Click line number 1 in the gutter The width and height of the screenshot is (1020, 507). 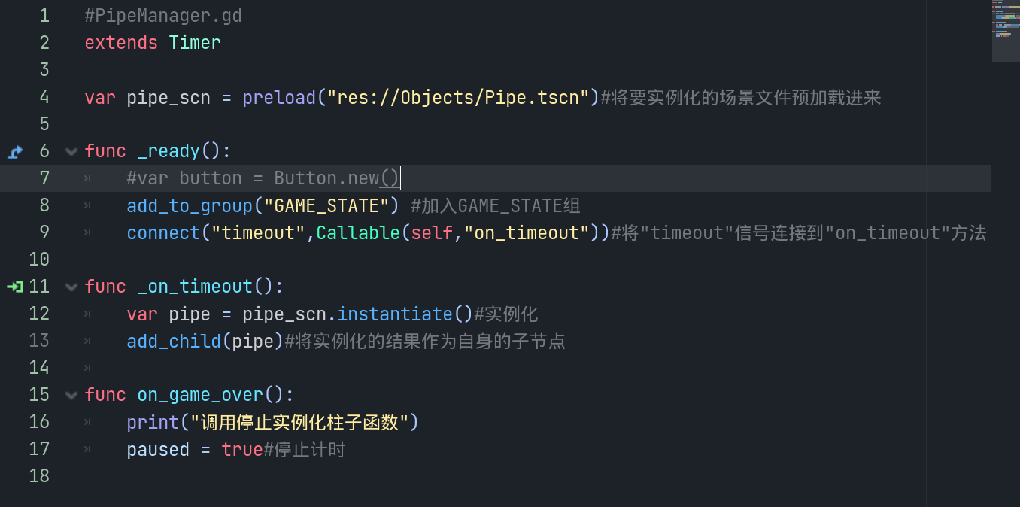[x=44, y=16]
